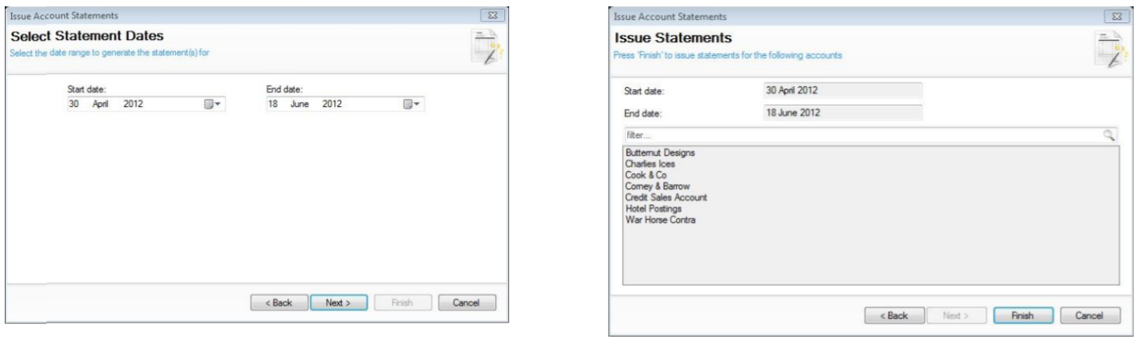Click Next in Select Statement Dates dialog
The image size is (1136, 340).
[339, 302]
